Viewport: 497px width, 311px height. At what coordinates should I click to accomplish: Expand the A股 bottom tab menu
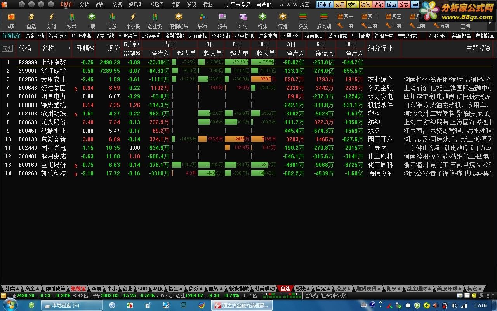97,288
